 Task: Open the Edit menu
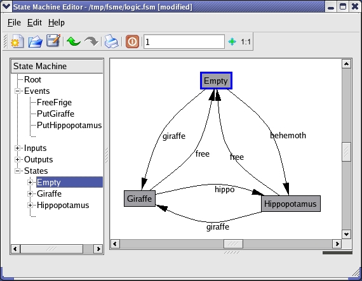click(34, 23)
